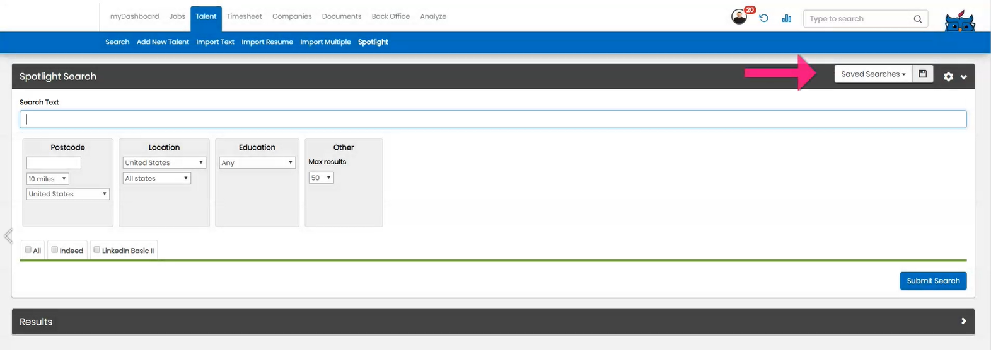991x350 pixels.
Task: Click the save search floppy disk icon
Action: pyautogui.click(x=922, y=74)
